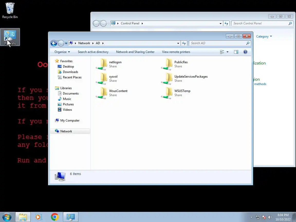Screen dimensions: 296x222
Task: Click search magnifier in Search AD box
Action: click(x=248, y=43)
